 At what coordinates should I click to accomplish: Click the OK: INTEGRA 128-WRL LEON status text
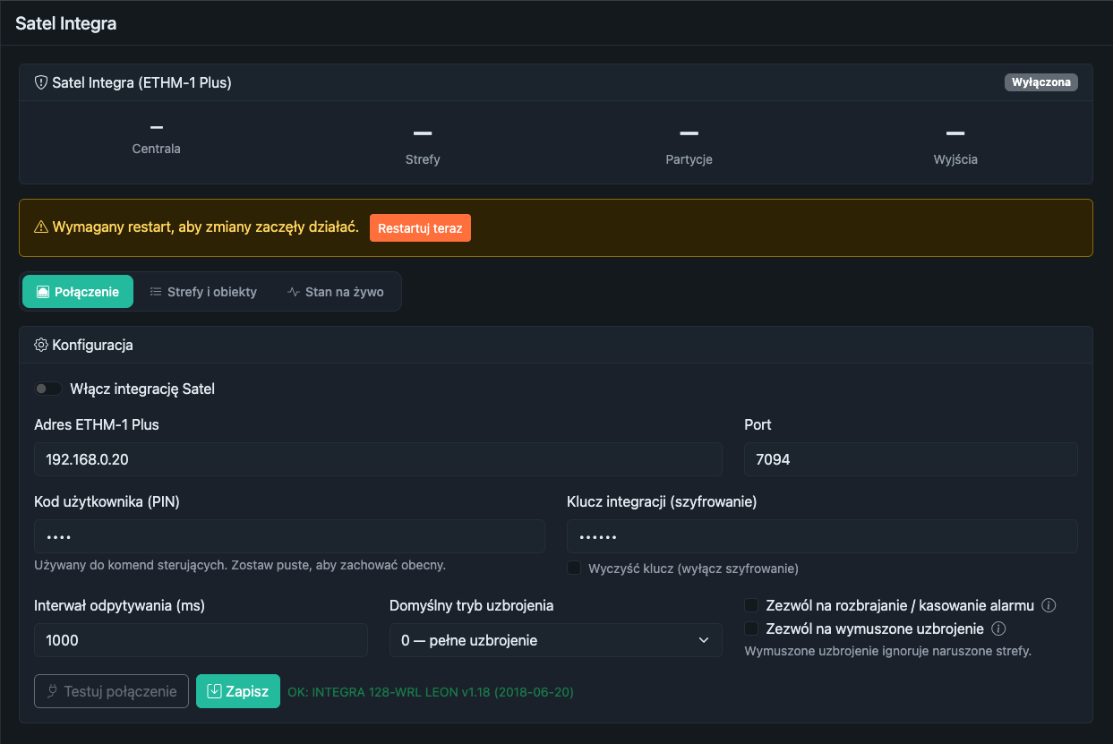tap(431, 692)
